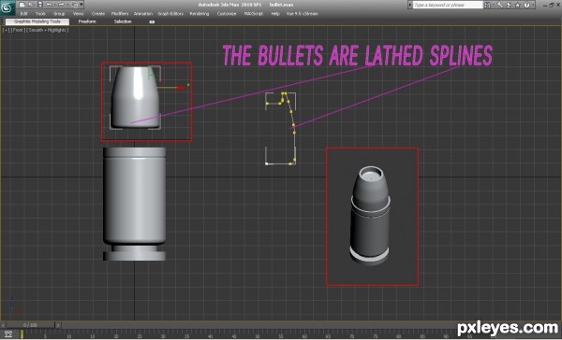562x340 pixels.
Task: Open the Help menu
Action: [275, 14]
